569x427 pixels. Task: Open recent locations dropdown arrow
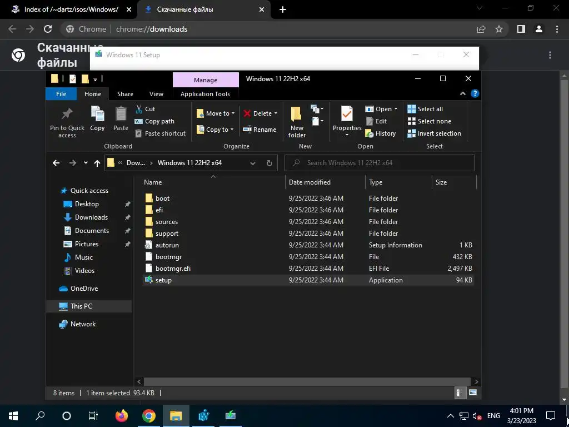pos(86,163)
